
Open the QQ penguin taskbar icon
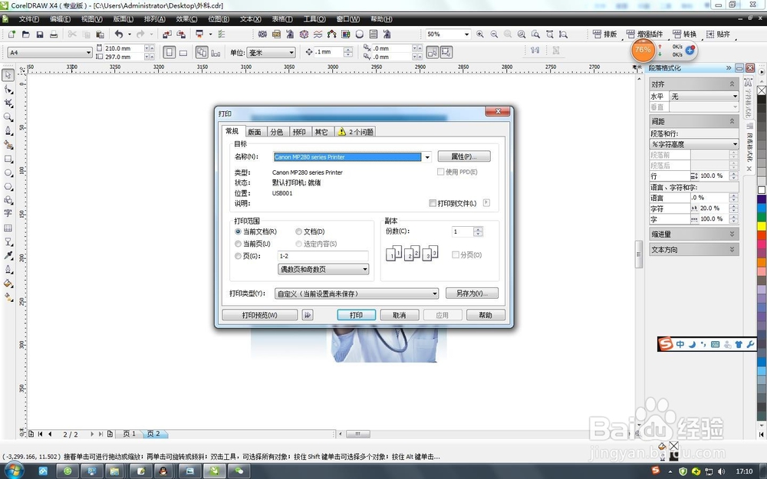pos(164,471)
